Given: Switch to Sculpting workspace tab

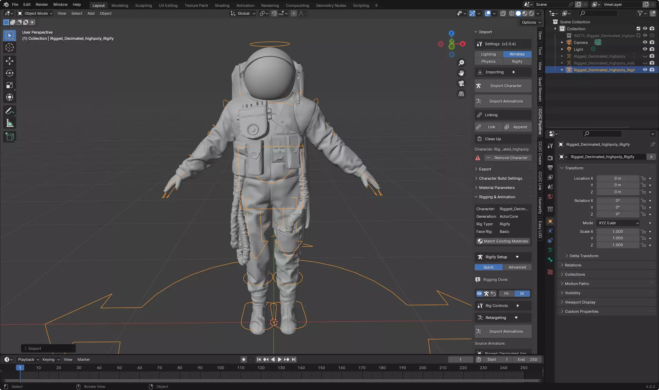Looking at the screenshot, I should pos(143,5).
